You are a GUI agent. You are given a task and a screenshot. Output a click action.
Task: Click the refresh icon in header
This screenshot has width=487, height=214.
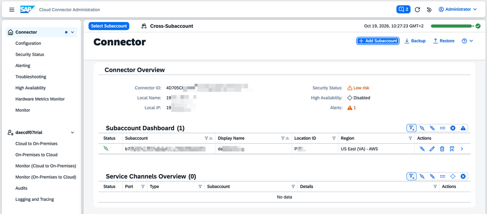417,10
